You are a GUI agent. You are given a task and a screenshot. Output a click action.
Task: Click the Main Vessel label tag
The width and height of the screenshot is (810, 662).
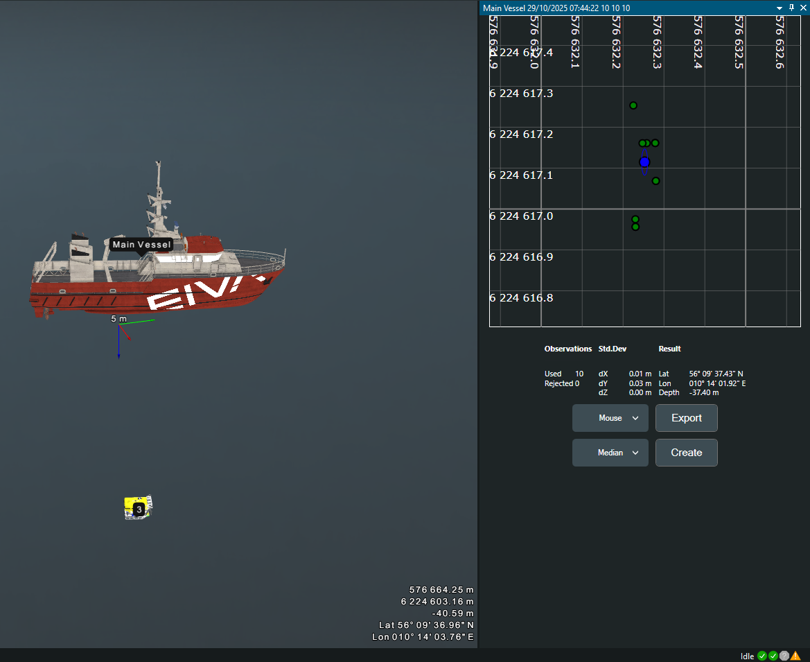point(141,245)
